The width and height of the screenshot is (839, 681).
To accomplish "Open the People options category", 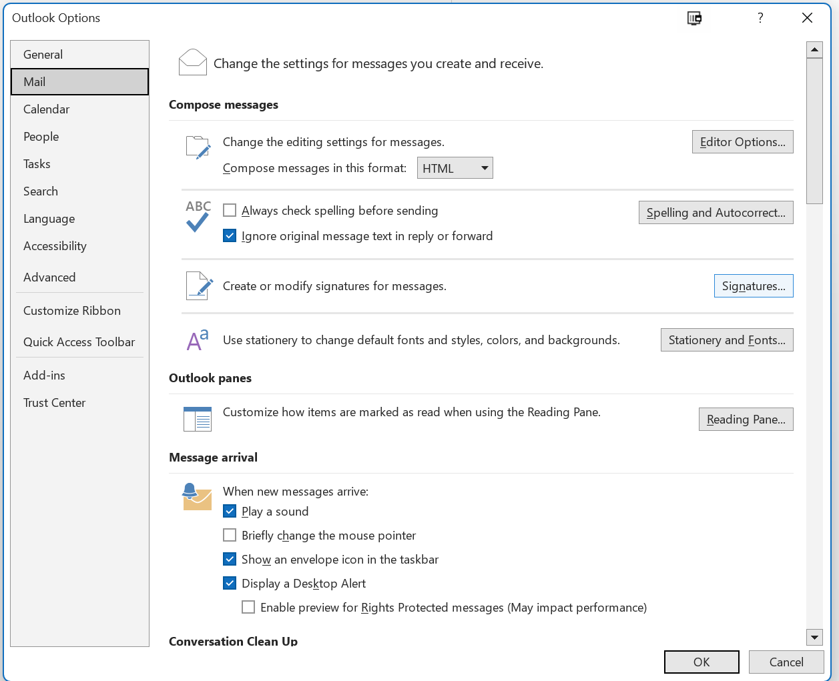I will (79, 137).
